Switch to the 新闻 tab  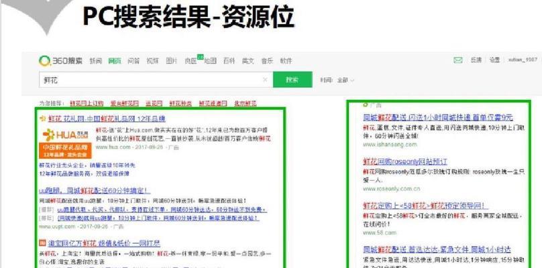(96, 61)
